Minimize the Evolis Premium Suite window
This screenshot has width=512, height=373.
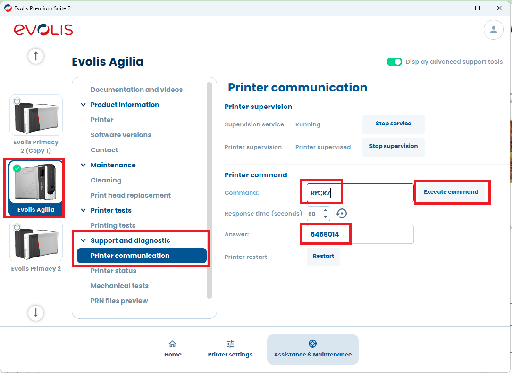pos(456,8)
